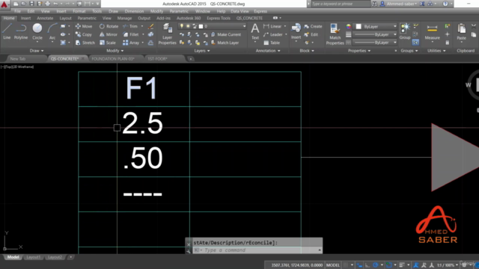479x269 pixels.
Task: Expand the Properties panel
Action: pos(359,51)
